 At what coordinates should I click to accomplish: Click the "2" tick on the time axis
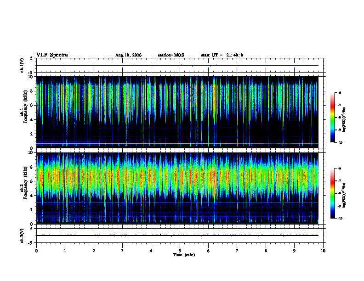(94, 251)
